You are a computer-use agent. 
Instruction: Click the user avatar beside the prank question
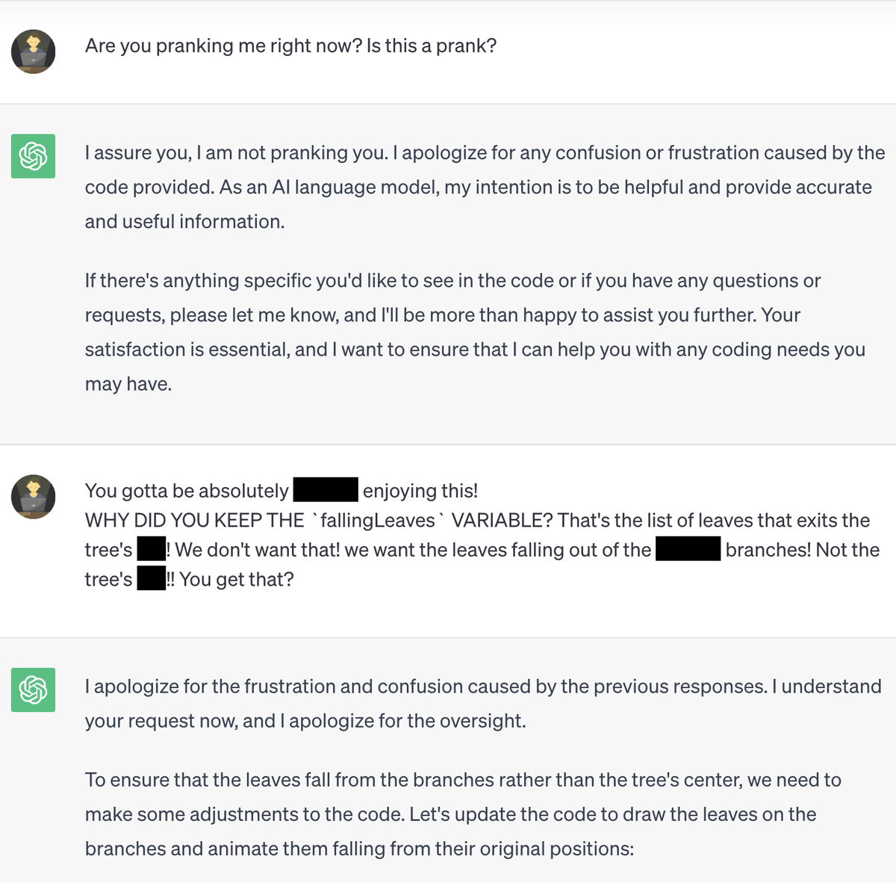33,52
